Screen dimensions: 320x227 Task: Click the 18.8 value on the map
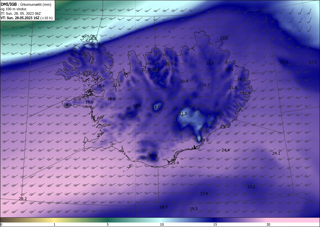(x=111, y=99)
